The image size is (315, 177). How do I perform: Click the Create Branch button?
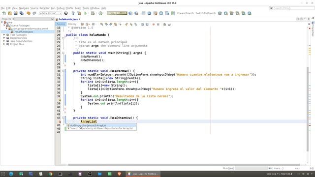186,13
